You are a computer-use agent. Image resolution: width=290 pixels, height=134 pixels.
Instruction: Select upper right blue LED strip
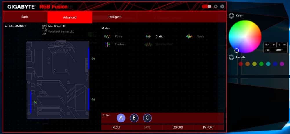click(88, 59)
